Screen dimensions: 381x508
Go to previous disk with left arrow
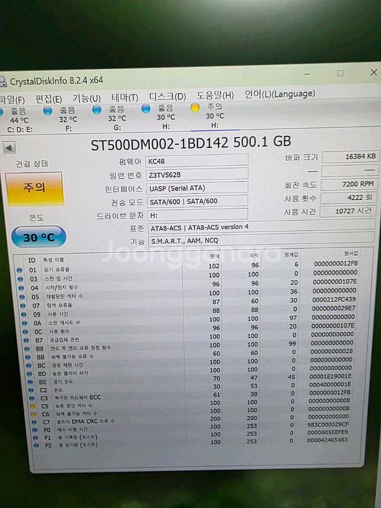(x=9, y=148)
